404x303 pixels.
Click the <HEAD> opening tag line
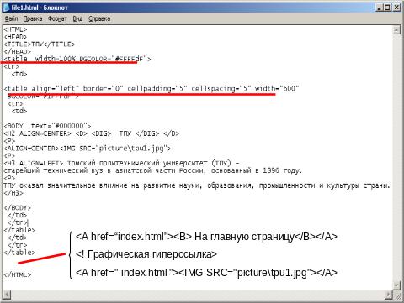point(15,37)
